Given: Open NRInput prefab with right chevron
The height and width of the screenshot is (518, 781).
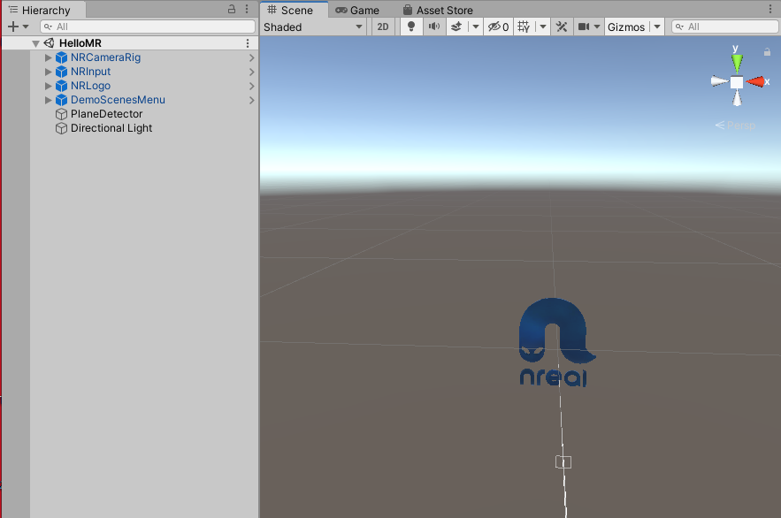Looking at the screenshot, I should 251,72.
